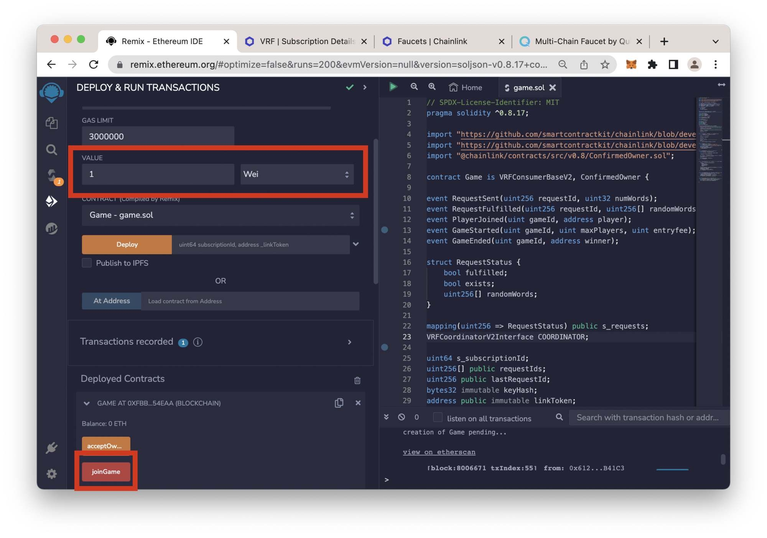Viewport: 767px width, 538px height.
Task: Open browser profile avatar
Action: (694, 64)
